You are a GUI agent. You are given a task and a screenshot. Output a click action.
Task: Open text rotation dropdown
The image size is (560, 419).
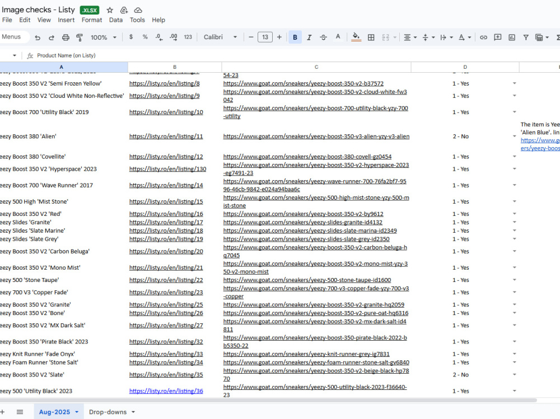[x=465, y=37]
